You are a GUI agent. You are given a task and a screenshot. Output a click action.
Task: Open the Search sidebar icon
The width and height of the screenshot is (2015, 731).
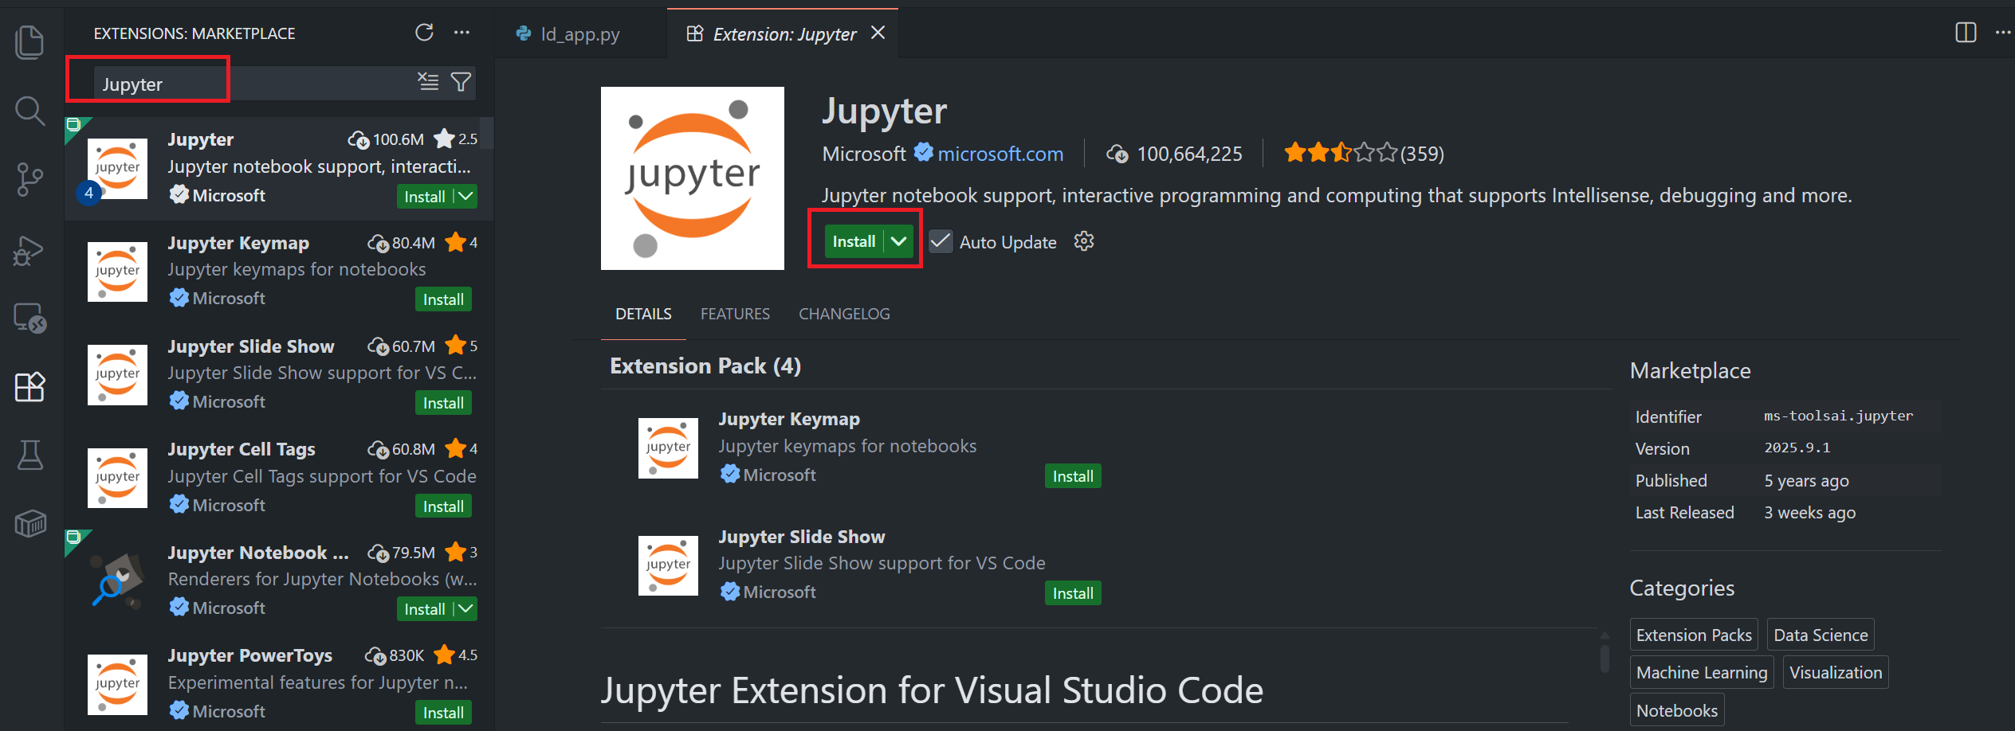tap(29, 111)
